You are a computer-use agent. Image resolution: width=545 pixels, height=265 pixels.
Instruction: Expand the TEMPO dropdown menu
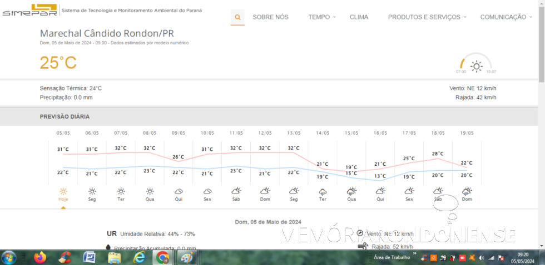tap(322, 17)
